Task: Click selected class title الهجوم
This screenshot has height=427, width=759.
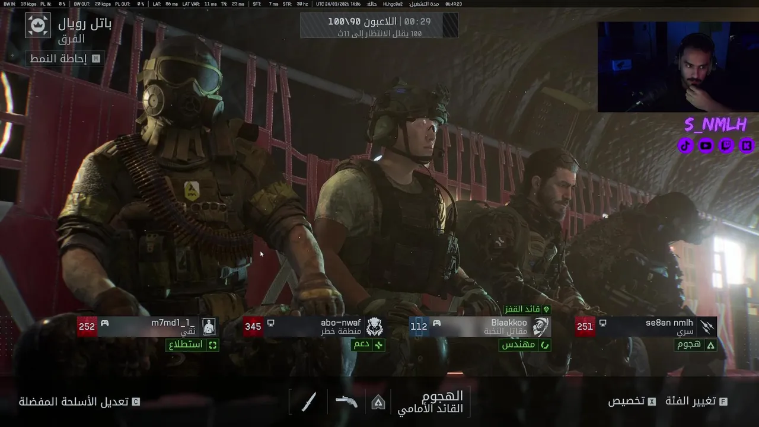Action: click(442, 396)
